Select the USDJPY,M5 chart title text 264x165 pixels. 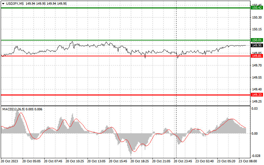click(x=15, y=3)
